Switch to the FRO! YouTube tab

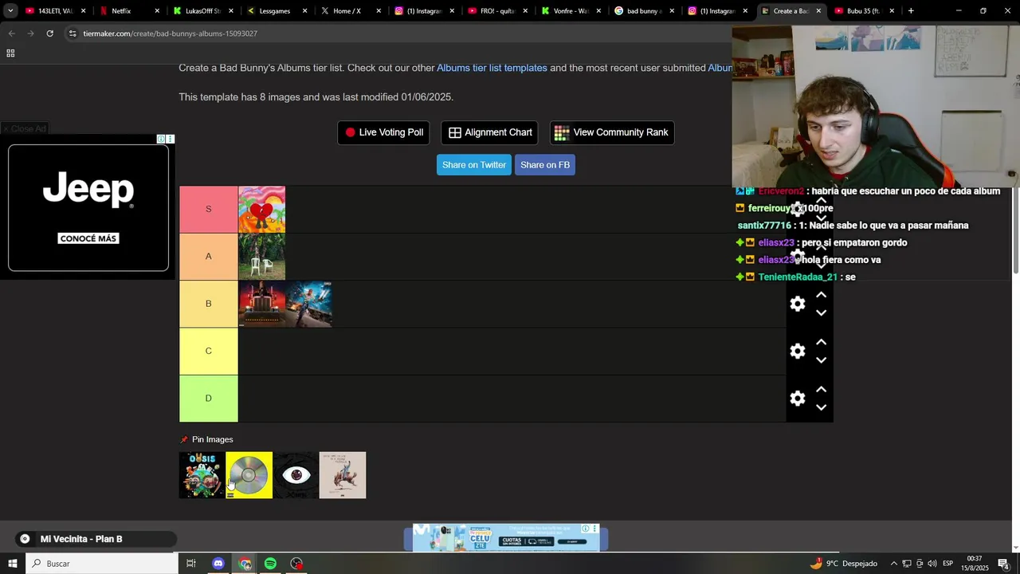click(x=497, y=11)
